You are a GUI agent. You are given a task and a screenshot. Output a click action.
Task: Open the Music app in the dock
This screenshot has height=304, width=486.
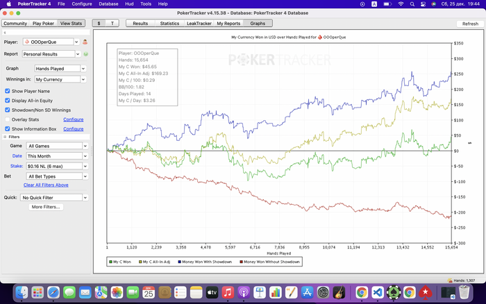click(x=228, y=292)
